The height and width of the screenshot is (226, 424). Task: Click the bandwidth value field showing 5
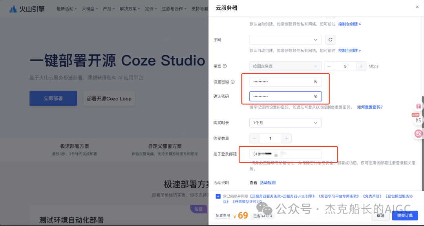(x=345, y=66)
